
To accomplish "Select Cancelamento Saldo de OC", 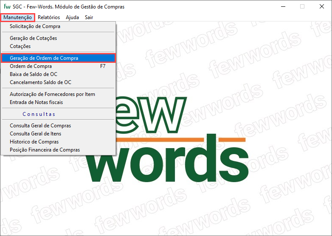I will [x=58, y=82].
